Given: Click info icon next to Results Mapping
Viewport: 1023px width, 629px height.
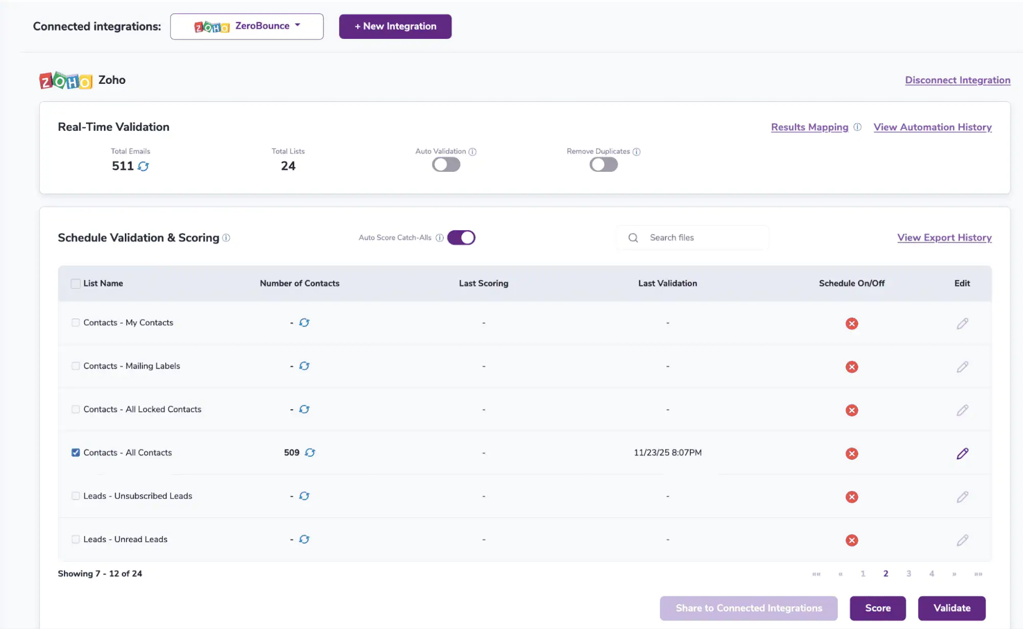Looking at the screenshot, I should click(x=857, y=127).
